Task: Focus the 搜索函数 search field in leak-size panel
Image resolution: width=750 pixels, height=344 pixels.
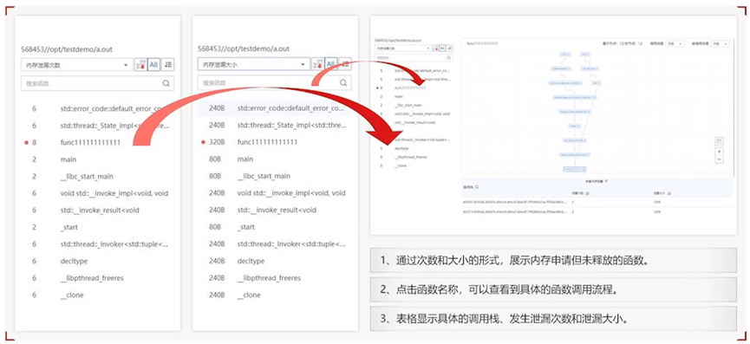Action: point(275,82)
